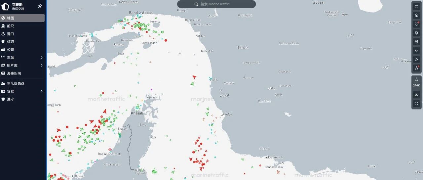
Task: Click the Bandar Abbas map label
Action: point(141,13)
